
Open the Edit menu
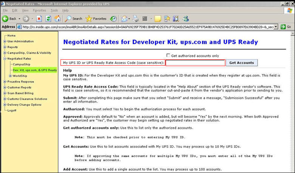point(15,11)
